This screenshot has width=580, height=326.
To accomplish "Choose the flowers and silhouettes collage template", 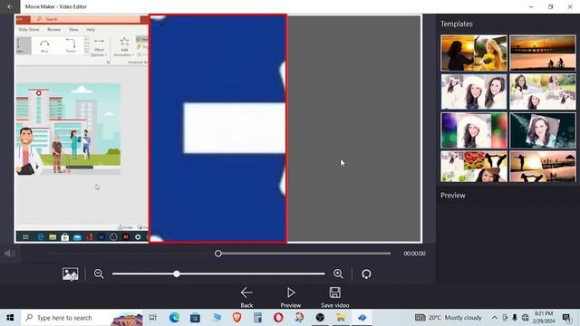I will [x=474, y=167].
